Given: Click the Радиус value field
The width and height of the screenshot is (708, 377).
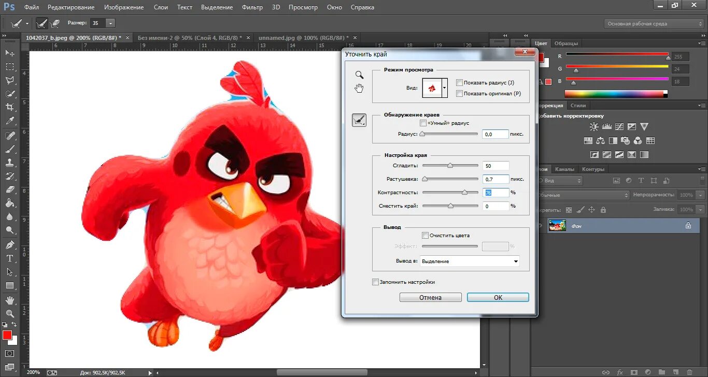Looking at the screenshot, I should pos(495,134).
